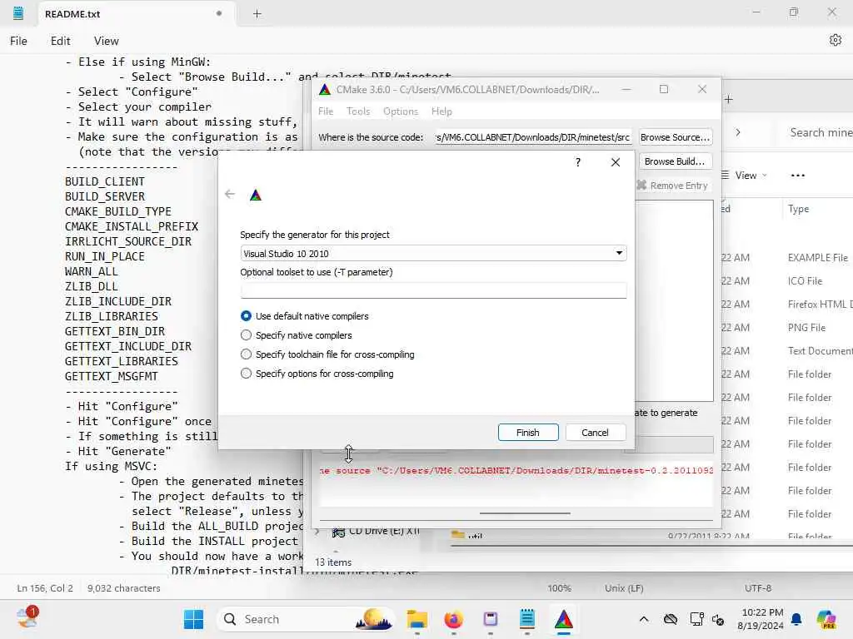Show hidden system tray icons
The width and height of the screenshot is (853, 639).
pos(644,619)
